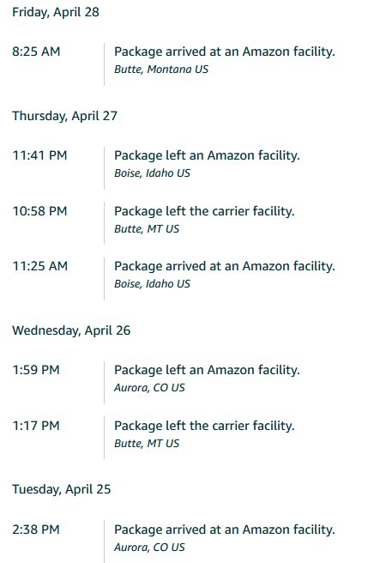
Task: Click the Friday, April 28 date heading
Action: pyautogui.click(x=56, y=12)
